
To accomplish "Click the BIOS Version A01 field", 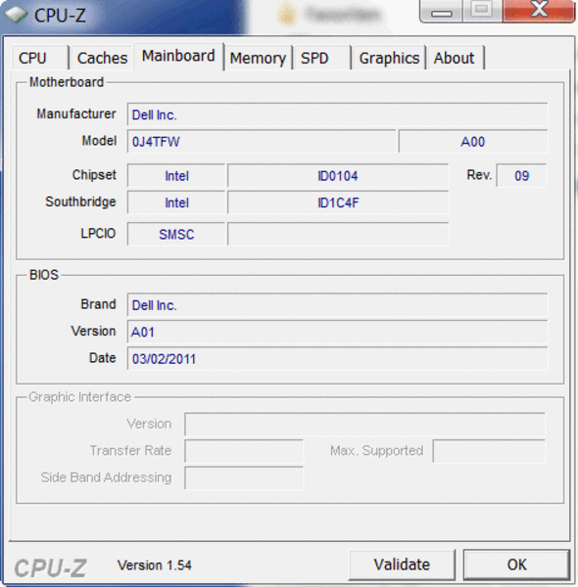I will [337, 332].
